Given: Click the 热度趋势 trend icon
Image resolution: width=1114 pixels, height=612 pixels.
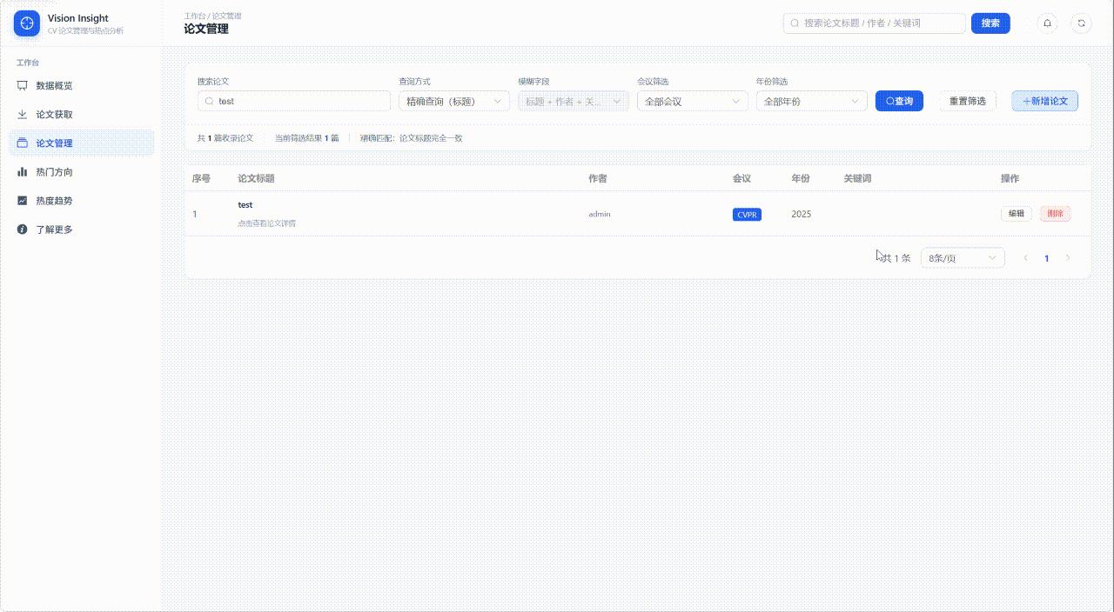Looking at the screenshot, I should pos(23,200).
